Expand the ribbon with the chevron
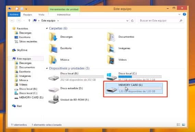The image size is (195, 132). pyautogui.click(x=179, y=14)
